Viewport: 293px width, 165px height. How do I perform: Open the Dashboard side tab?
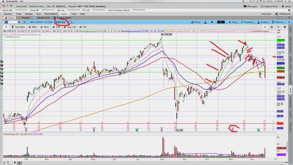(x=290, y=102)
